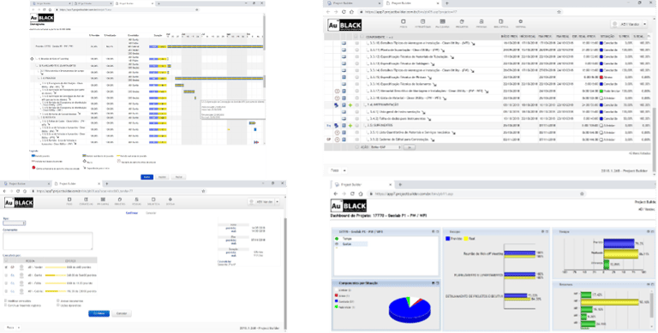Click the Comentário text area in the form
The height and width of the screenshot is (333, 658).
(x=47, y=241)
